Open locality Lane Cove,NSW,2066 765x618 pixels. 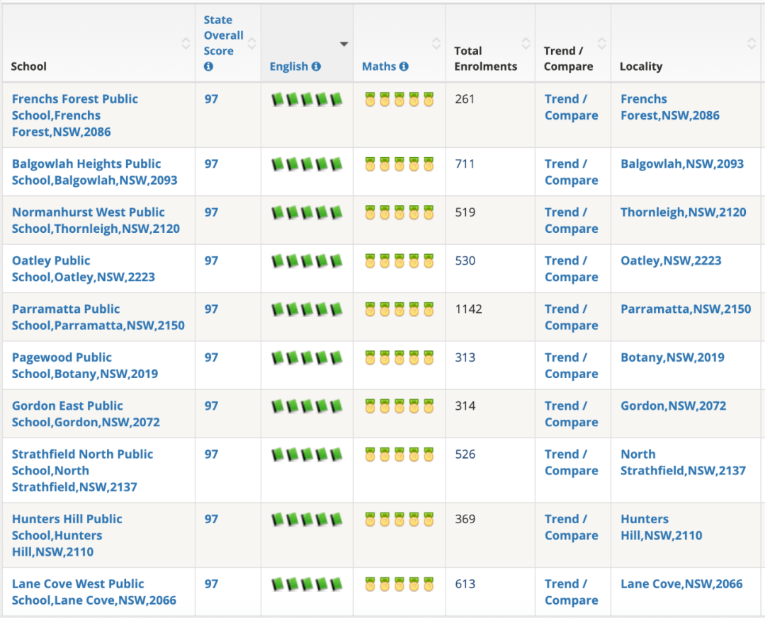point(681,583)
